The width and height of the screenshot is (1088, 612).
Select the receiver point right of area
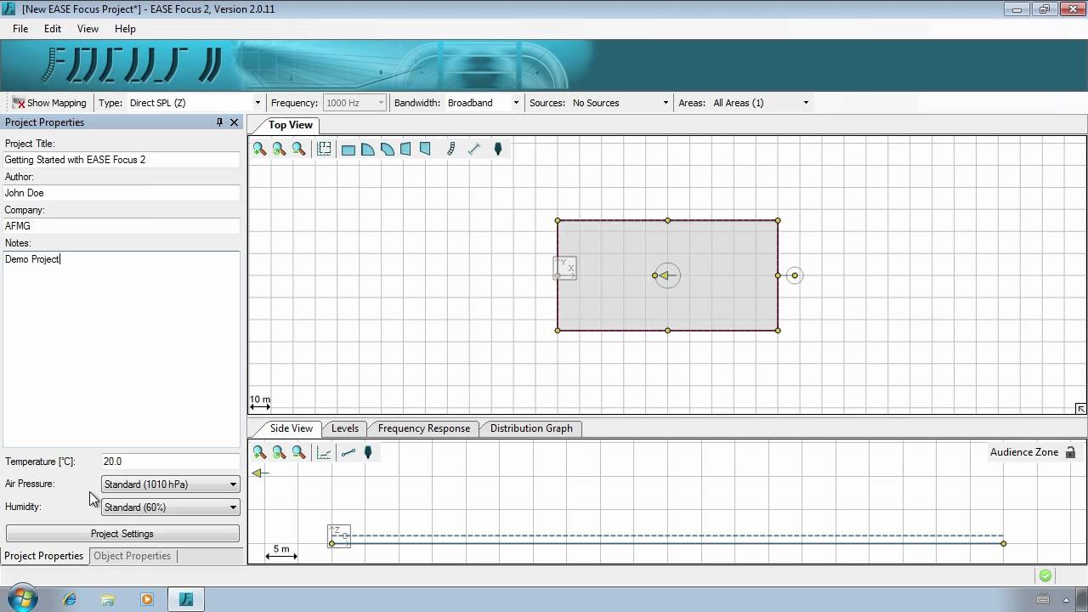795,275
